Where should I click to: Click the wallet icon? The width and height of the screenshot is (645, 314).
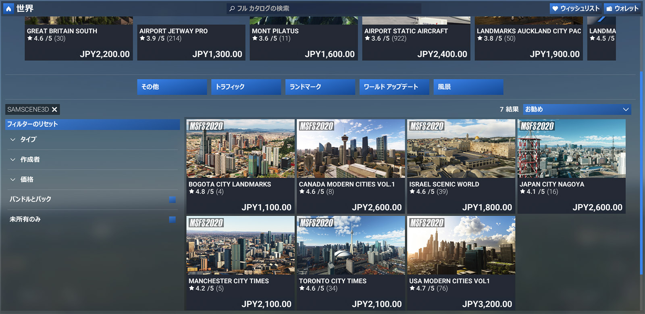(609, 8)
